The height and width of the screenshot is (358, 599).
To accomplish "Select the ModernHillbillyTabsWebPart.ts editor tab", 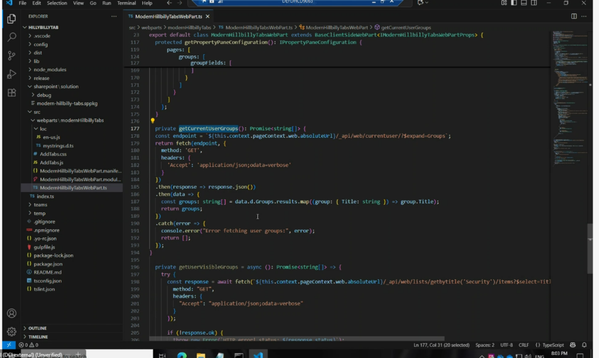I will pos(168,16).
